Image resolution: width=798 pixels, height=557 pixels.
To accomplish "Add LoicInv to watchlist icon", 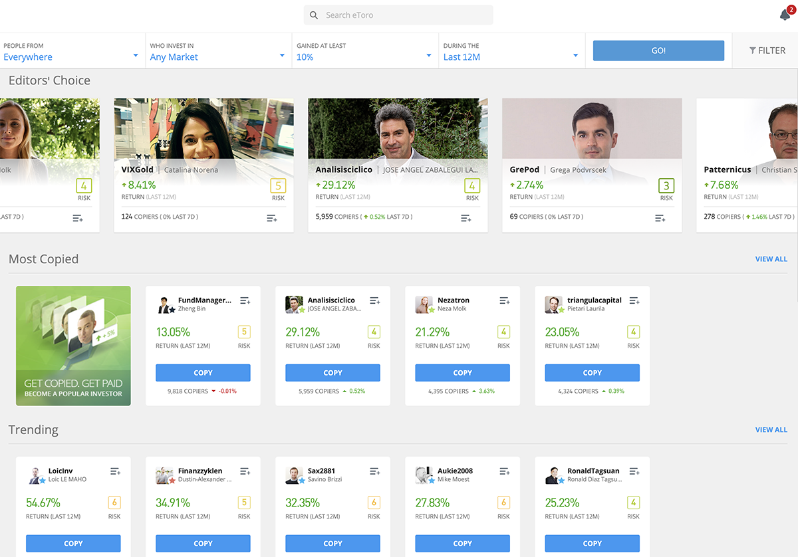I will point(115,472).
